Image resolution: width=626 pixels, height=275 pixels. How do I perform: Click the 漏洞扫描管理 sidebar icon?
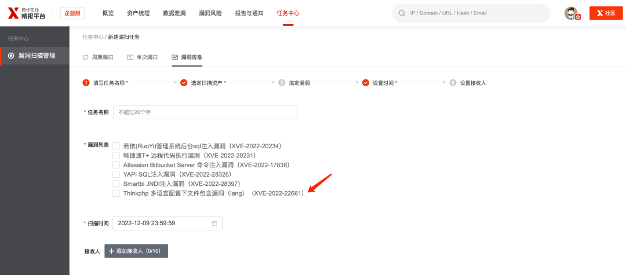click(11, 56)
